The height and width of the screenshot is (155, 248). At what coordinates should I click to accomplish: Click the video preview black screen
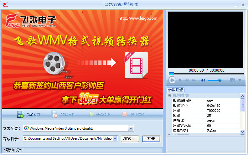(x=206, y=40)
